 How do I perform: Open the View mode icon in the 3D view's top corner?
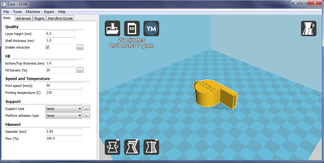coord(309,28)
